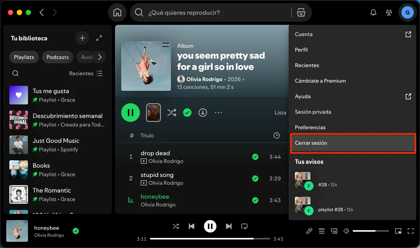Pause playback in the bottom player bar

[x=210, y=226]
